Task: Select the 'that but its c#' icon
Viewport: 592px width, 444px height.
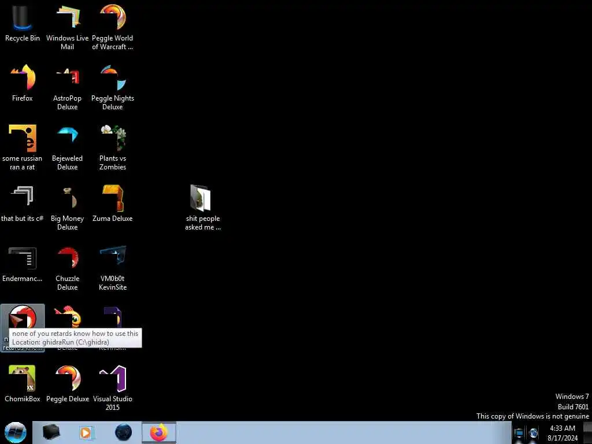Action: pyautogui.click(x=23, y=204)
